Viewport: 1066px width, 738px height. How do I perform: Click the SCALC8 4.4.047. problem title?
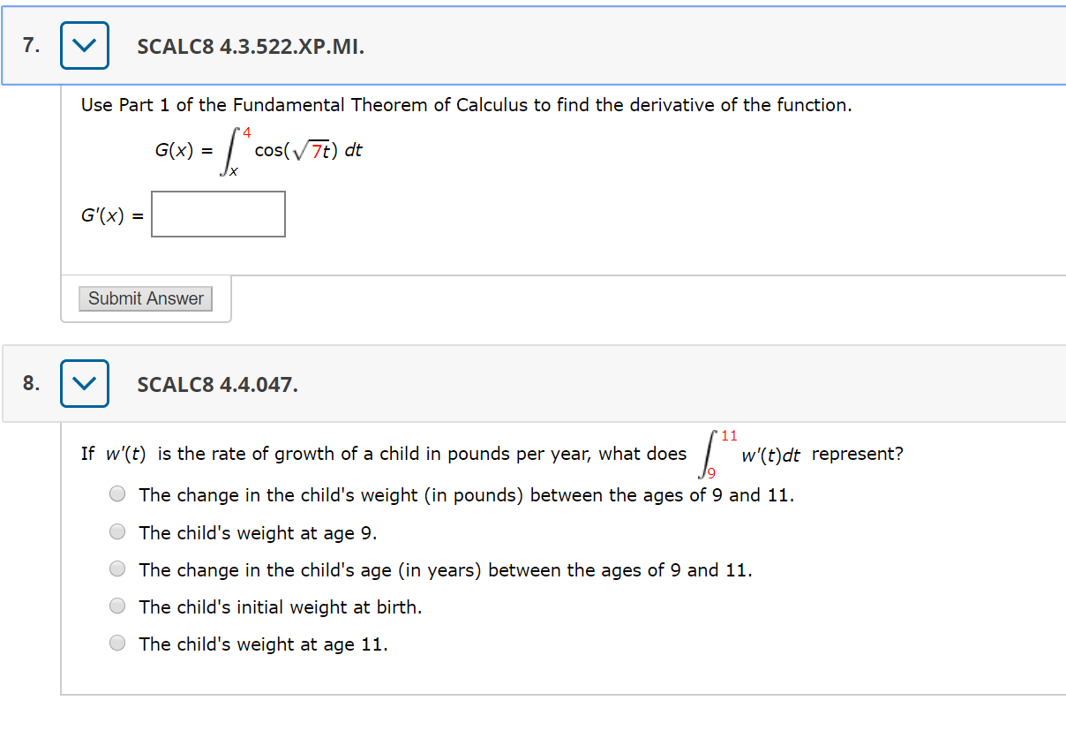tap(216, 385)
